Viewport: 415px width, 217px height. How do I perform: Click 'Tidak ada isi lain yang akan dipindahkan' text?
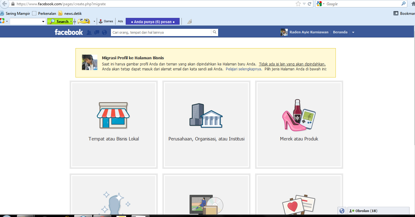(x=292, y=64)
